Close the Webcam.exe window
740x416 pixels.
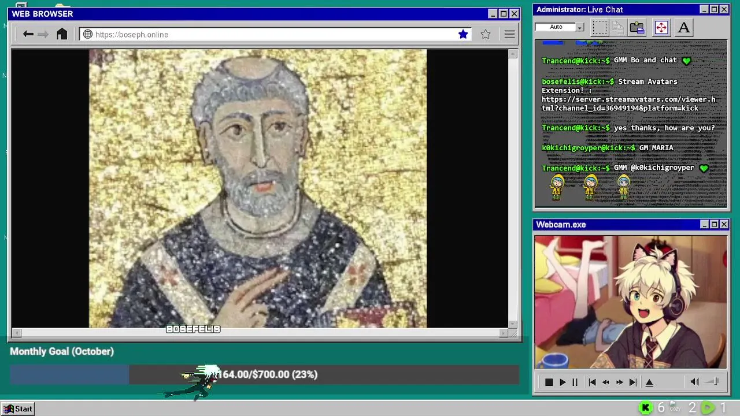click(x=724, y=224)
